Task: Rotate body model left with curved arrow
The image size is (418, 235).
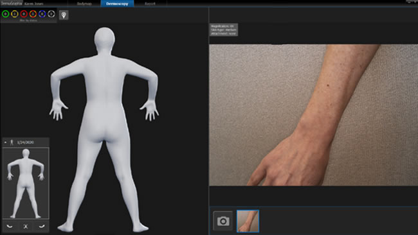Action: (x=10, y=227)
